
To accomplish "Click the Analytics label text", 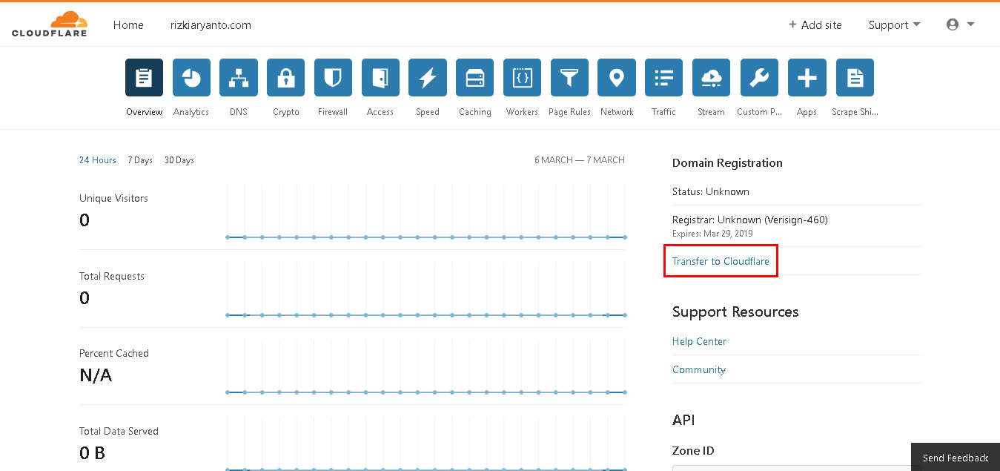I will [191, 112].
